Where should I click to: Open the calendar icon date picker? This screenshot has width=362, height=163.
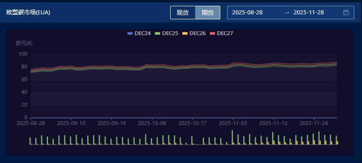(x=346, y=13)
